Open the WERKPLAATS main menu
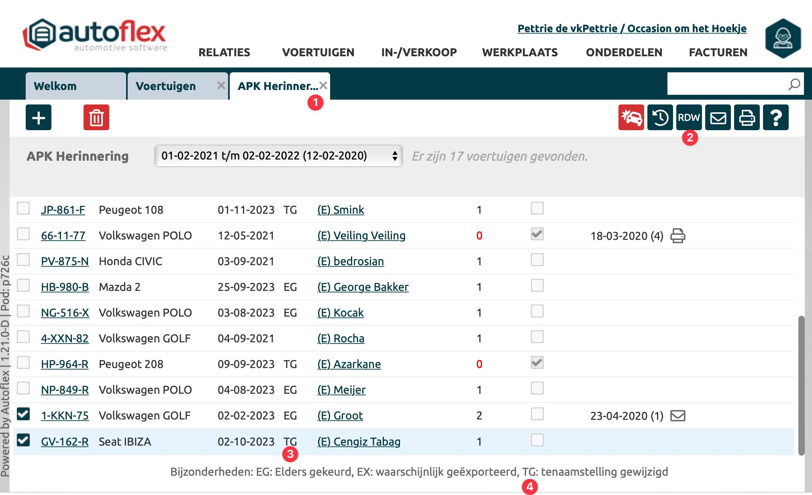 520,52
